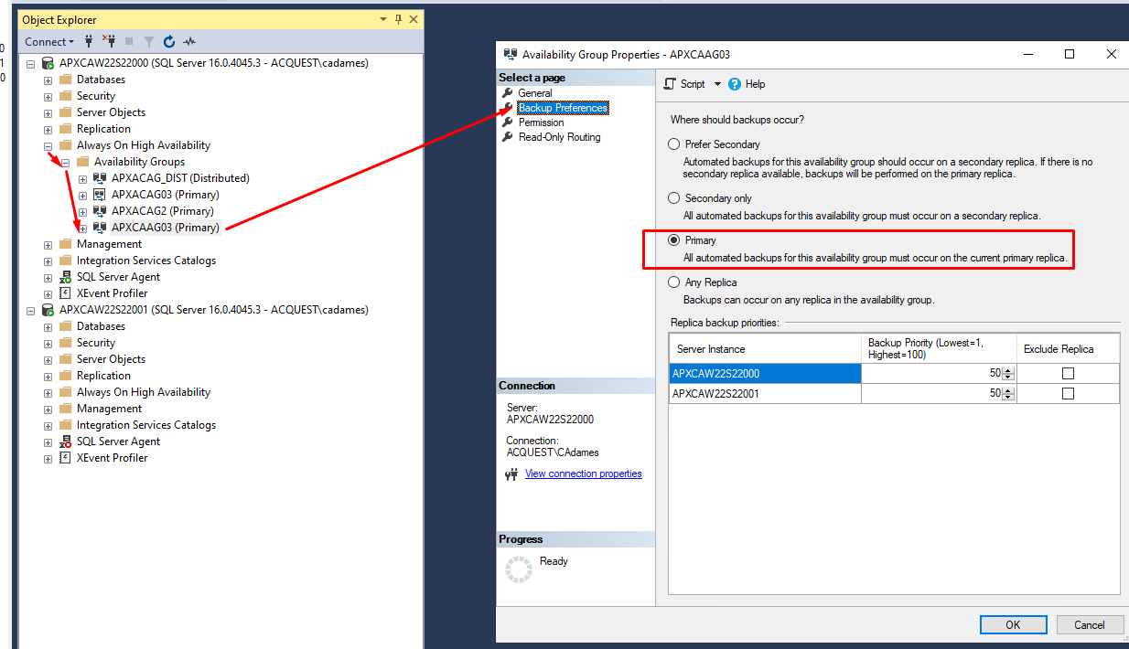Image resolution: width=1129 pixels, height=649 pixels.
Task: Click the Disconnect icon in Object Explorer toolbar
Action: pyautogui.click(x=110, y=41)
